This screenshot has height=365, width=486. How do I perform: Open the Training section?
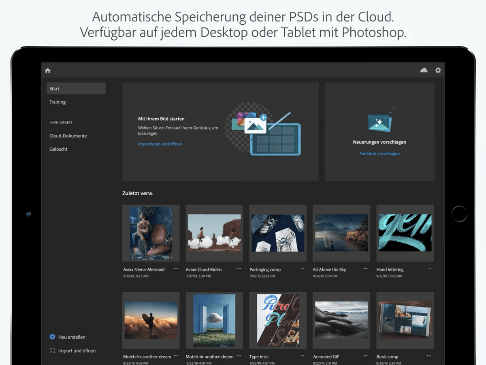58,102
